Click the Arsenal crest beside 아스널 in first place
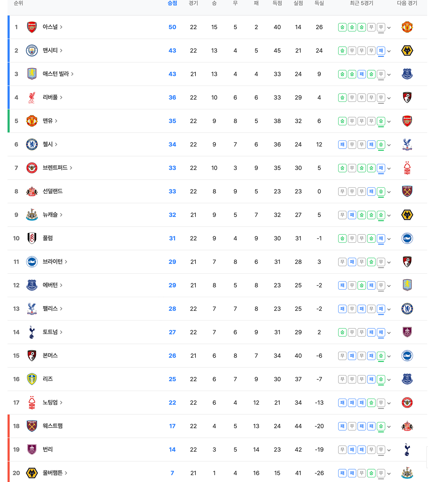 coord(32,27)
